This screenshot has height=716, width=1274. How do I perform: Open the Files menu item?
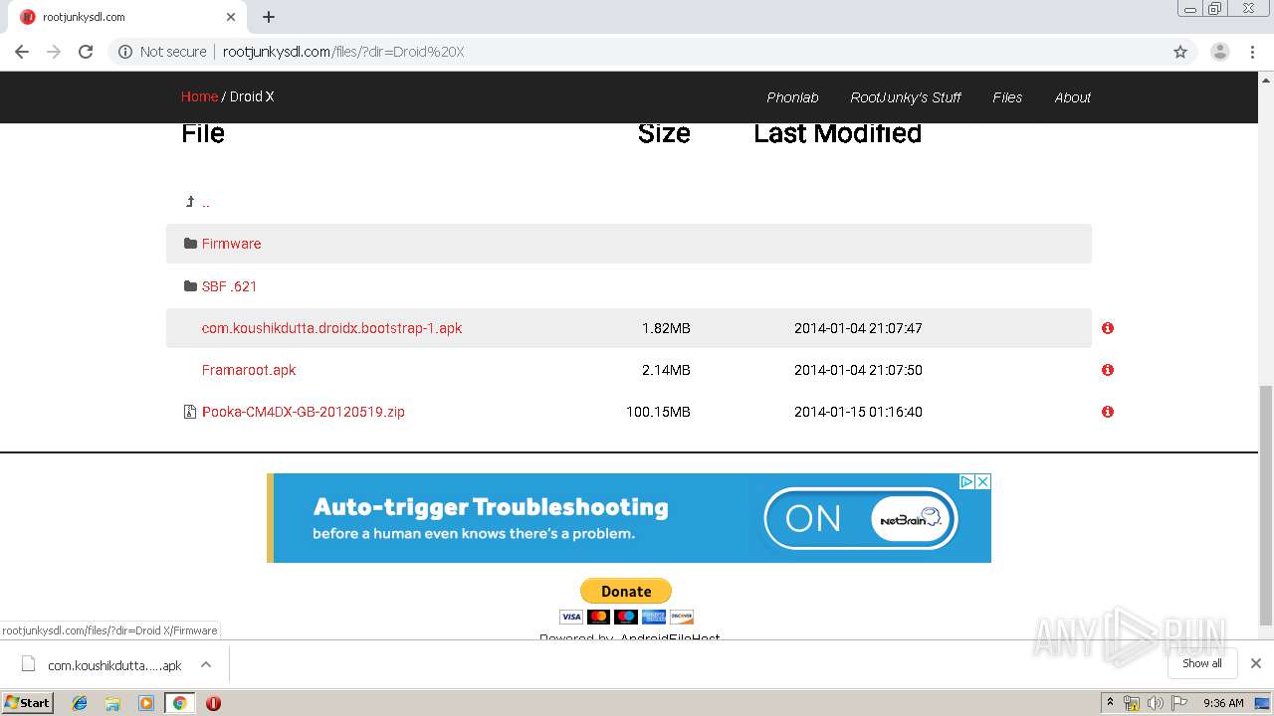tap(1007, 97)
